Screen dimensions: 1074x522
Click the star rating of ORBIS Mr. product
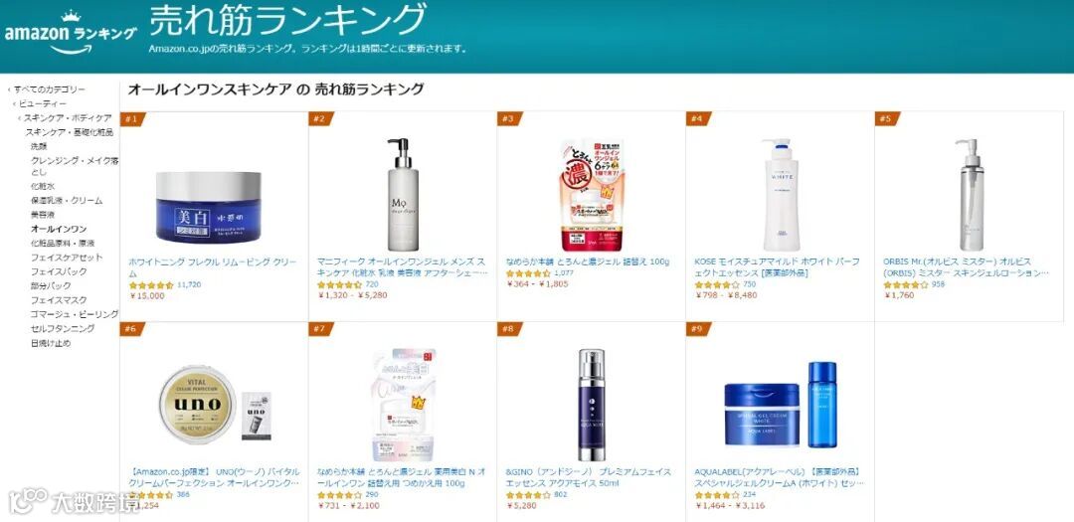(906, 285)
